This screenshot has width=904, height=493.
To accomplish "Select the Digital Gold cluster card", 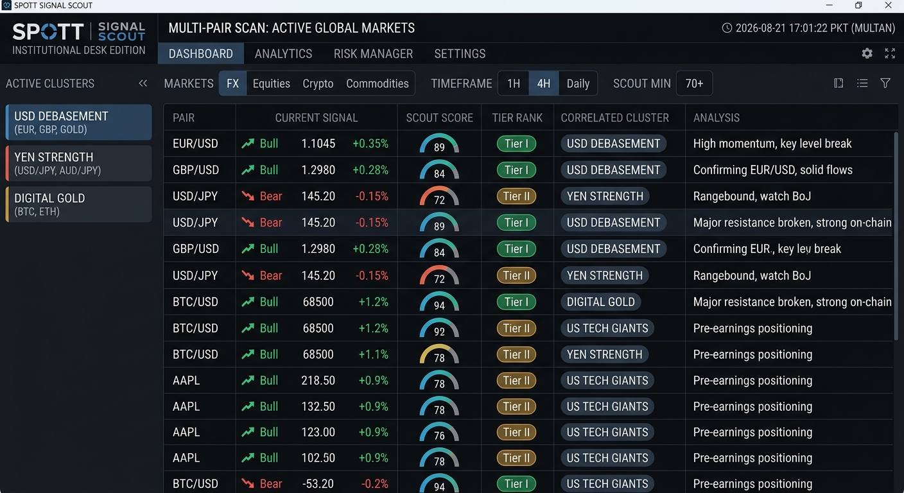I will [x=79, y=204].
